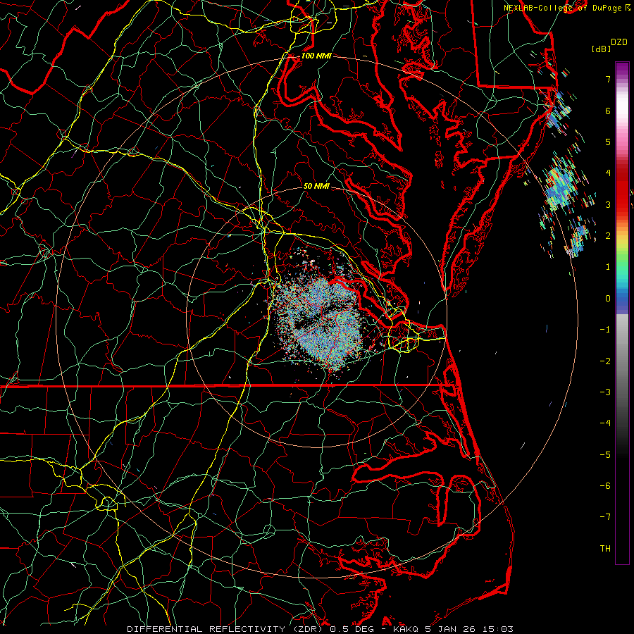Click the '5 JAN 26 15:03' timestamp
634x634 pixels.
[x=469, y=629]
